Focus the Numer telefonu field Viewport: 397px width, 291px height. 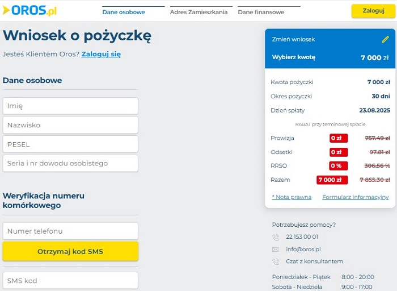tap(70, 231)
